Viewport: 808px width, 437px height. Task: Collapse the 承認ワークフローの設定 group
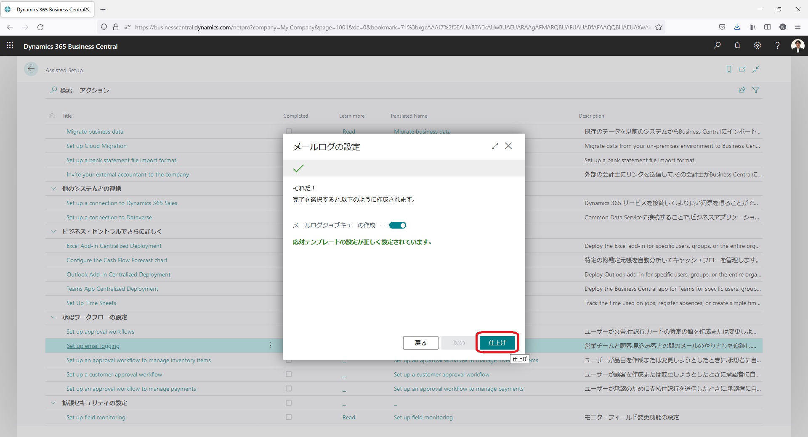pyautogui.click(x=53, y=317)
